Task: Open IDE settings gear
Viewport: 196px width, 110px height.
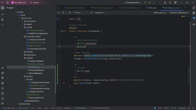Action: coord(175,3)
